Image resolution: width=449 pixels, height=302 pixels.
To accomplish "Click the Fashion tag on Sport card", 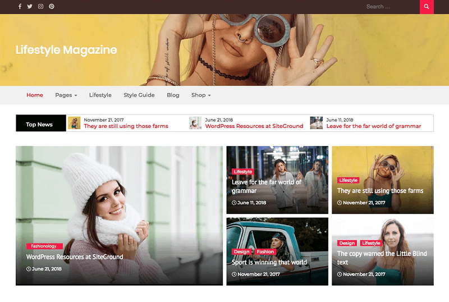I will coord(265,251).
